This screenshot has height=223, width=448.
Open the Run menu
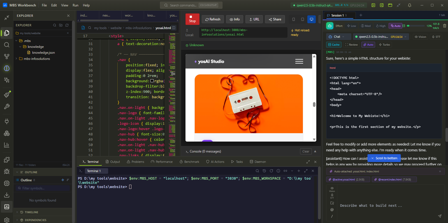[75, 5]
